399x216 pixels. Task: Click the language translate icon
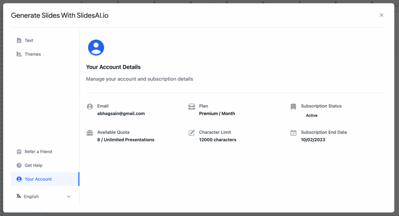coord(19,196)
